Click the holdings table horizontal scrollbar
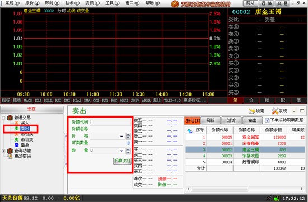 [x=245, y=189]
